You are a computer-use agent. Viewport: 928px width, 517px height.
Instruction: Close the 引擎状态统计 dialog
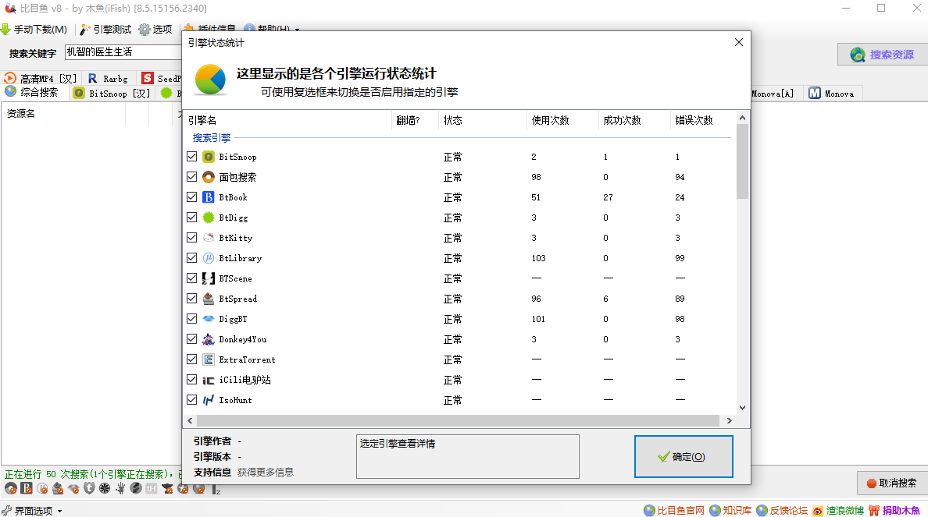point(739,43)
